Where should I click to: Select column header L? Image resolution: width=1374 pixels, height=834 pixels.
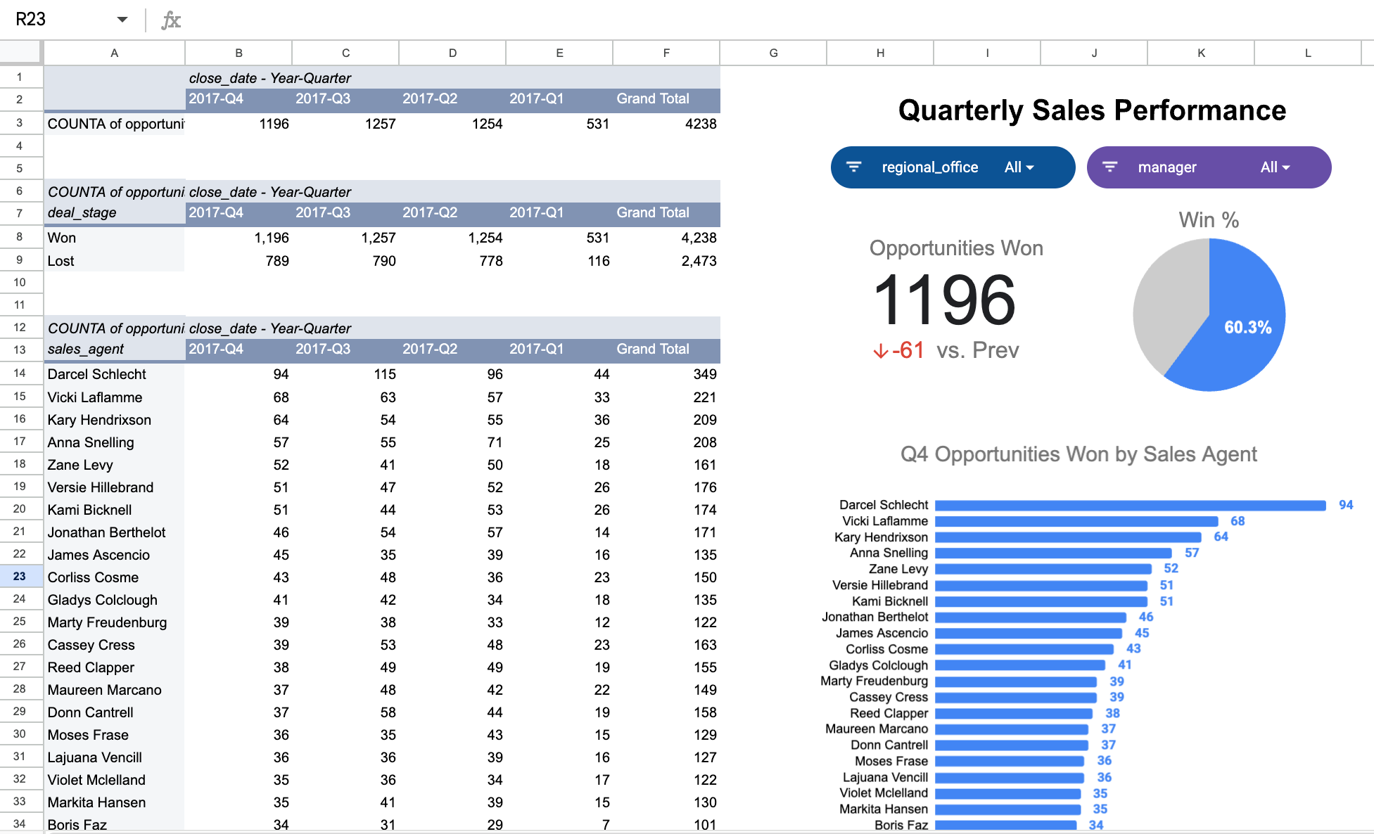[x=1307, y=52]
